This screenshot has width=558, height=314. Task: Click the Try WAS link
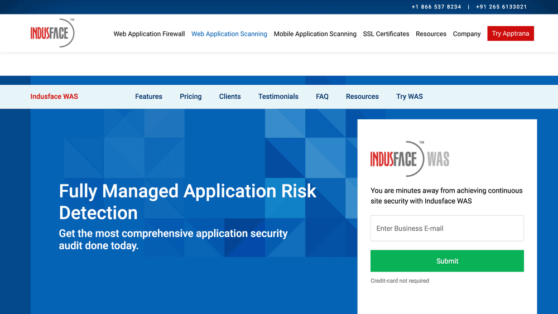[410, 96]
